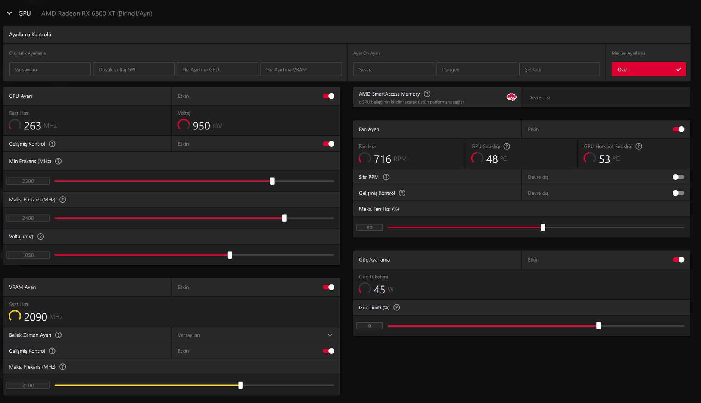Enable fan Gelişmiş Kontrol toggle

pos(678,193)
